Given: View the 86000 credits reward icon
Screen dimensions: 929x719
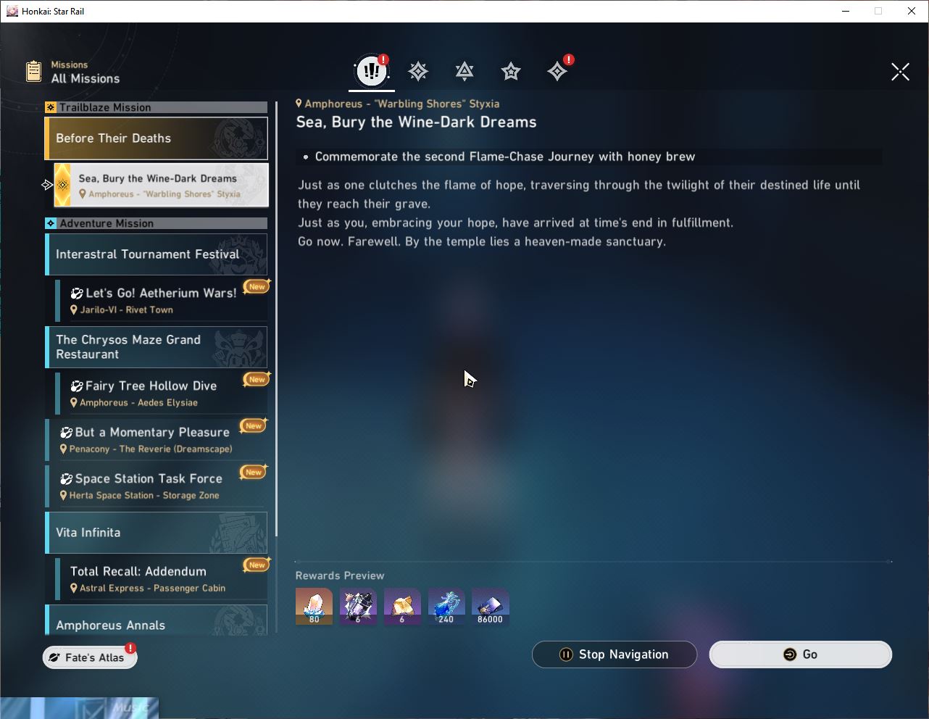Looking at the screenshot, I should (490, 606).
